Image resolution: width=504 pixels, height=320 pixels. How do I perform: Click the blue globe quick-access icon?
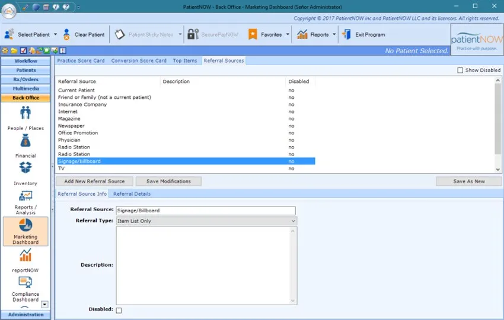(36, 7)
